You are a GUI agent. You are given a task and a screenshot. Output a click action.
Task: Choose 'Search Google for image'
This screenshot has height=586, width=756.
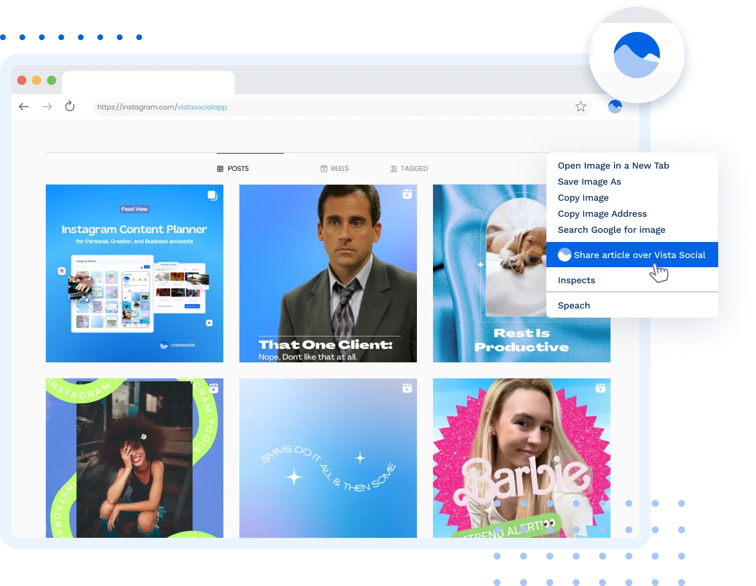[611, 229]
